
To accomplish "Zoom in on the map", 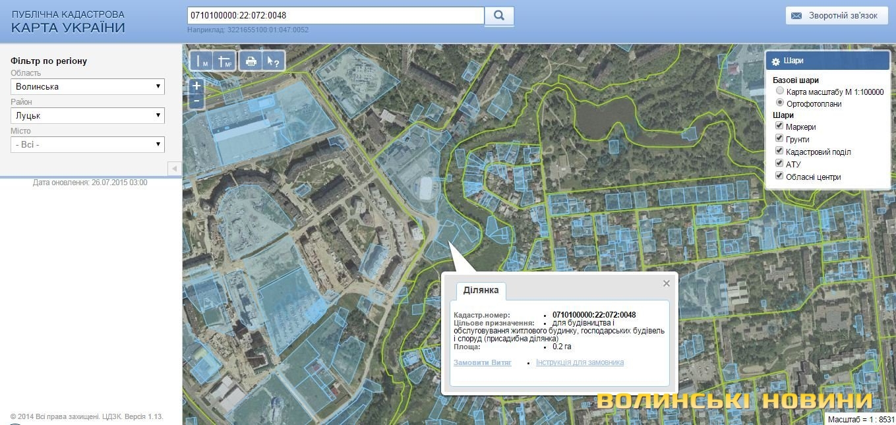I will coord(196,86).
